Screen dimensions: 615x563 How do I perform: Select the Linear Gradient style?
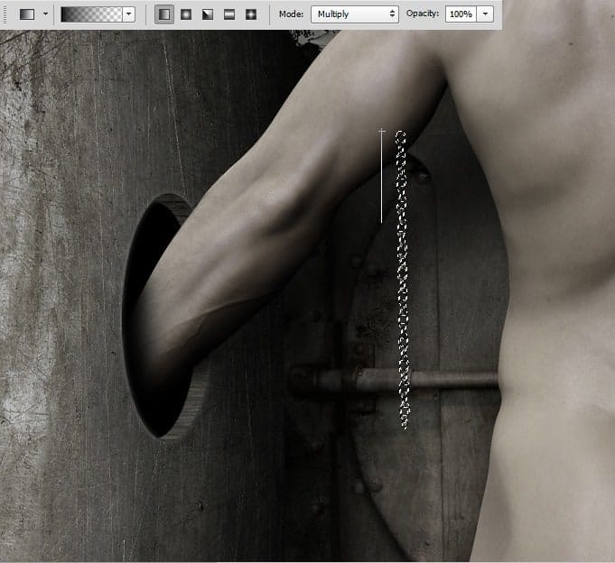[164, 14]
